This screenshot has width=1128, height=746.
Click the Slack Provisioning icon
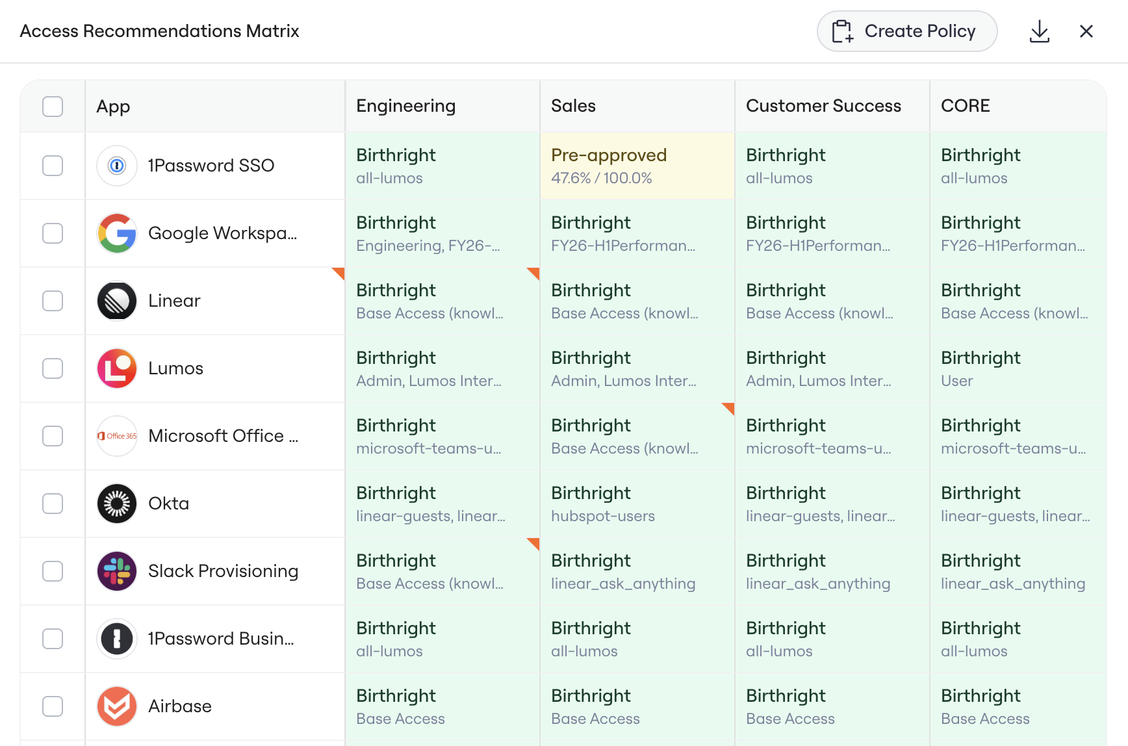(x=117, y=571)
